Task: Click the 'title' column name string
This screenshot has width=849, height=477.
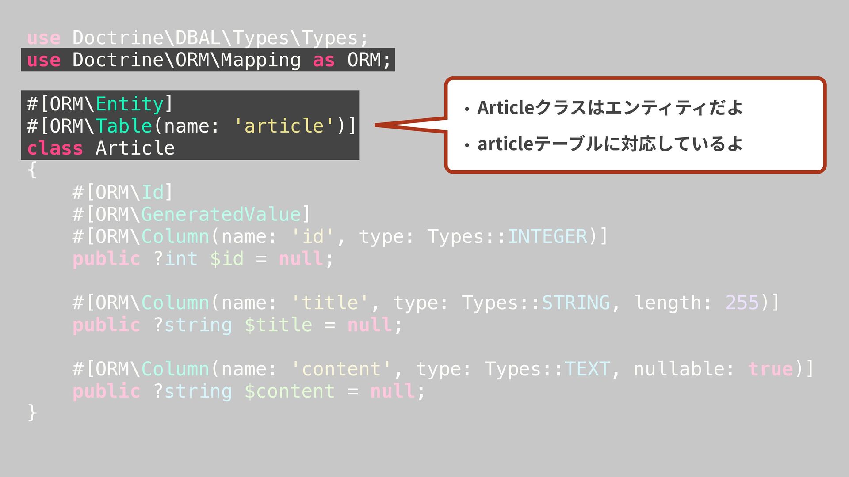Action: (x=329, y=303)
